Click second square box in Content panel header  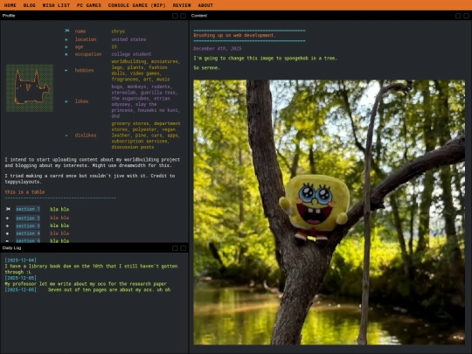tap(466, 16)
